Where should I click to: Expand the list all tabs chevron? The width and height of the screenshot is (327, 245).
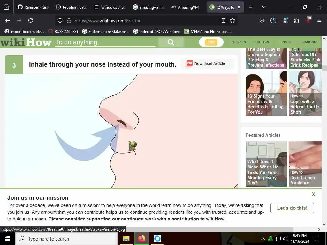pyautogui.click(x=264, y=7)
